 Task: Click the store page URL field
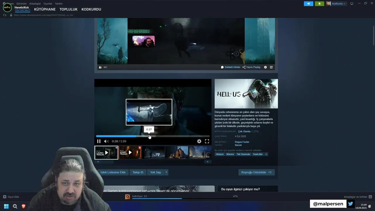point(43,15)
